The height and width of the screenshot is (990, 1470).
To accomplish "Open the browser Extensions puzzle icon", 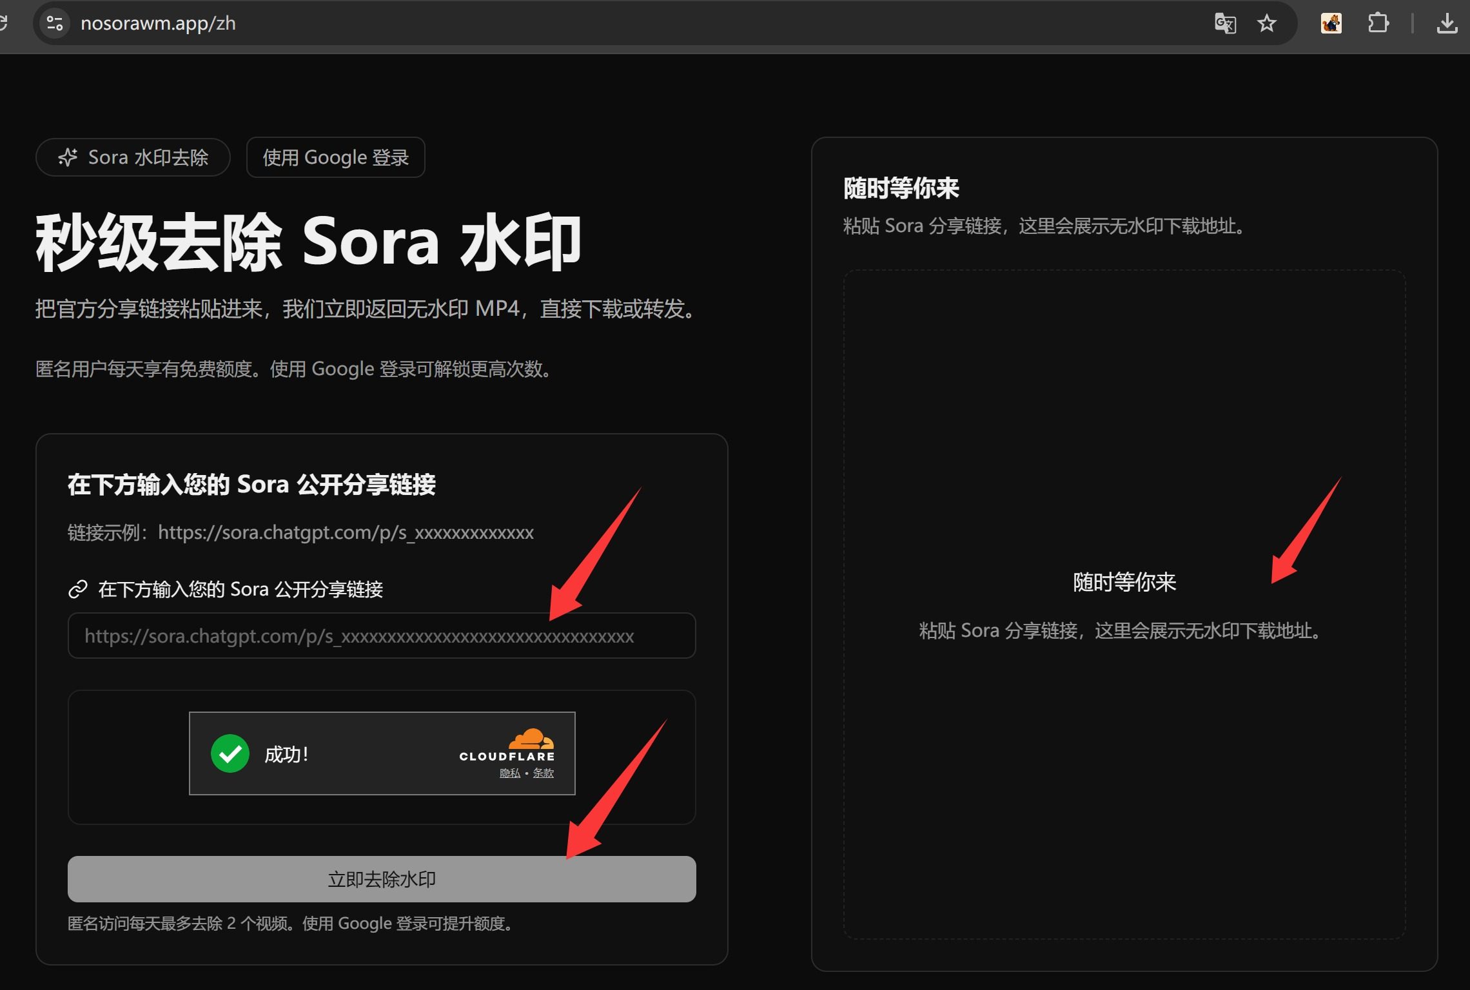I will coord(1378,24).
